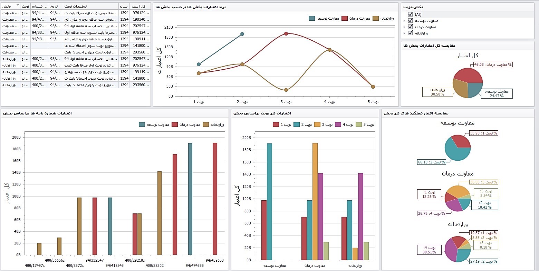Screen dimensions: 539x271
Task: Click وزارتخانه legend marker in letter-number bar chart
Action: [206, 124]
